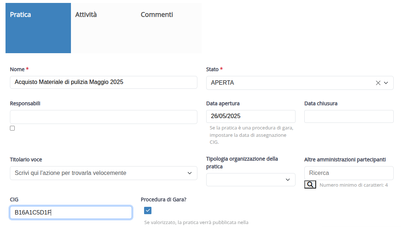
Task: Click the 'Procedura di Gara?' label
Action: click(x=164, y=199)
